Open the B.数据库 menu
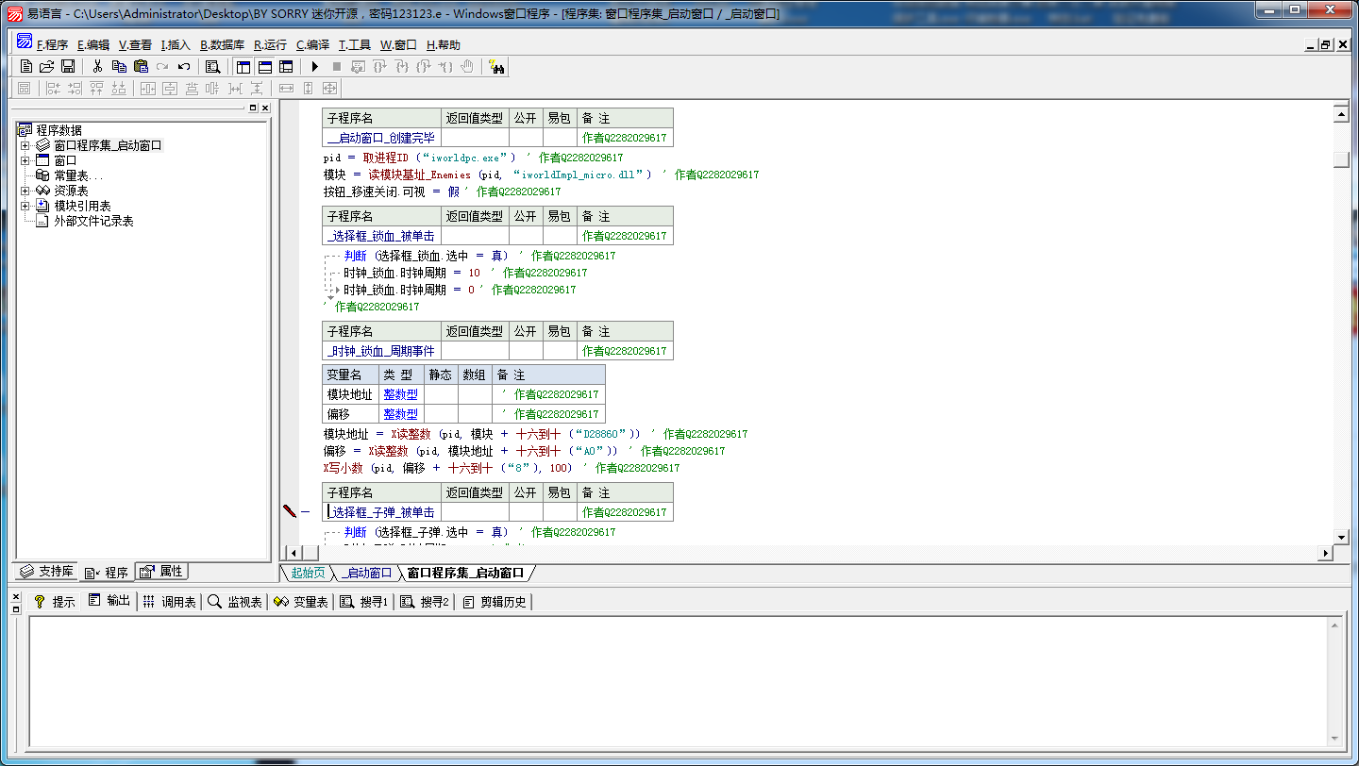This screenshot has width=1359, height=766. (222, 44)
